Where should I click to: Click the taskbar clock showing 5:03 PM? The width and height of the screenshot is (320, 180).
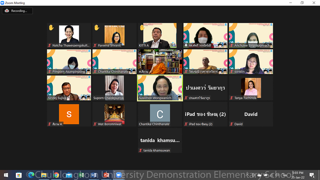298,175
